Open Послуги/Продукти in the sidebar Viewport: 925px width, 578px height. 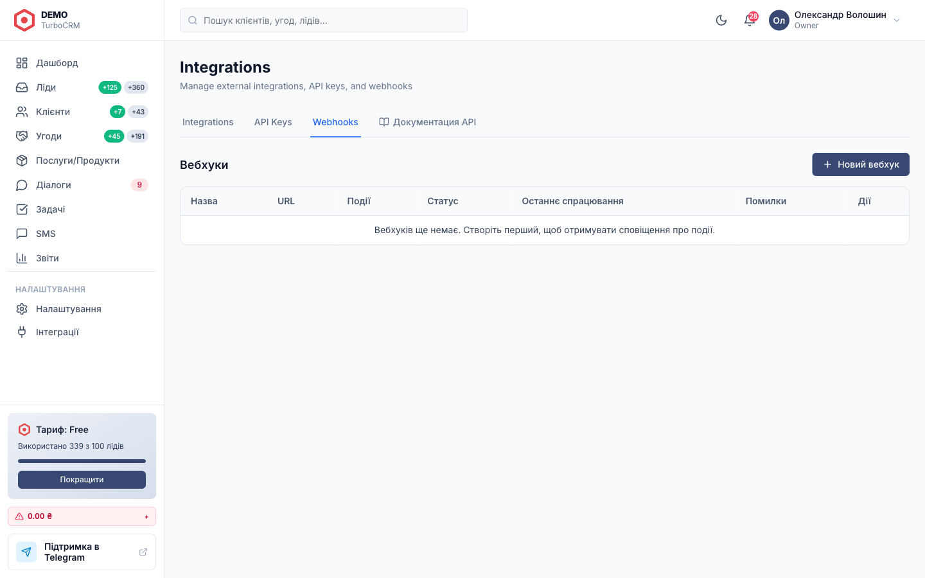pyautogui.click(x=82, y=161)
